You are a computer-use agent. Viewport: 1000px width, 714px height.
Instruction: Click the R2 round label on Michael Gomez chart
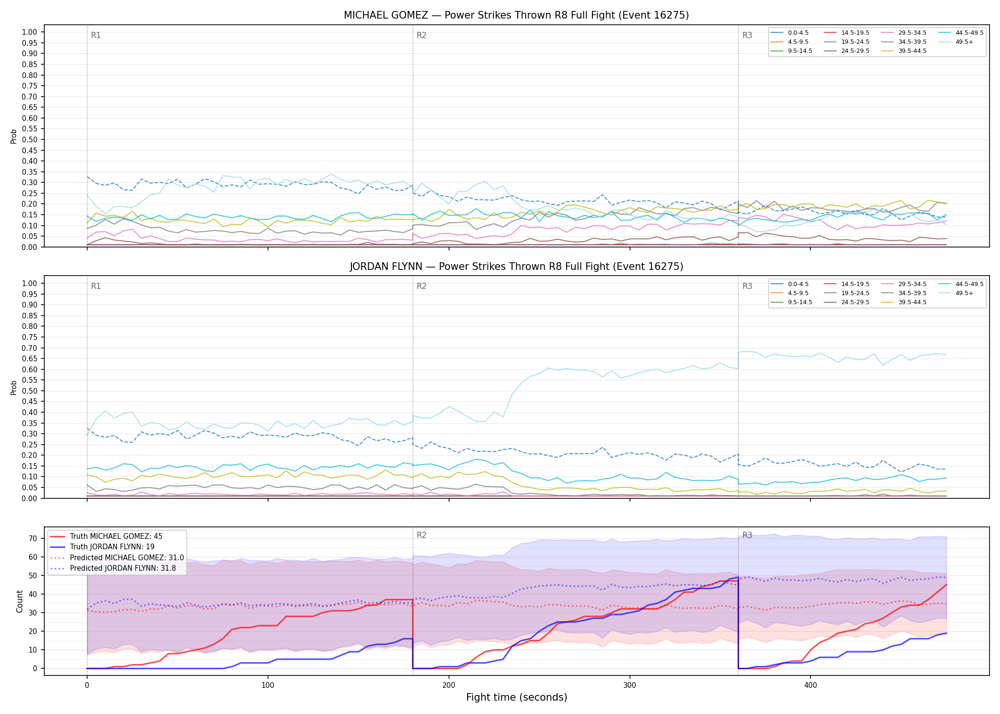pos(421,35)
